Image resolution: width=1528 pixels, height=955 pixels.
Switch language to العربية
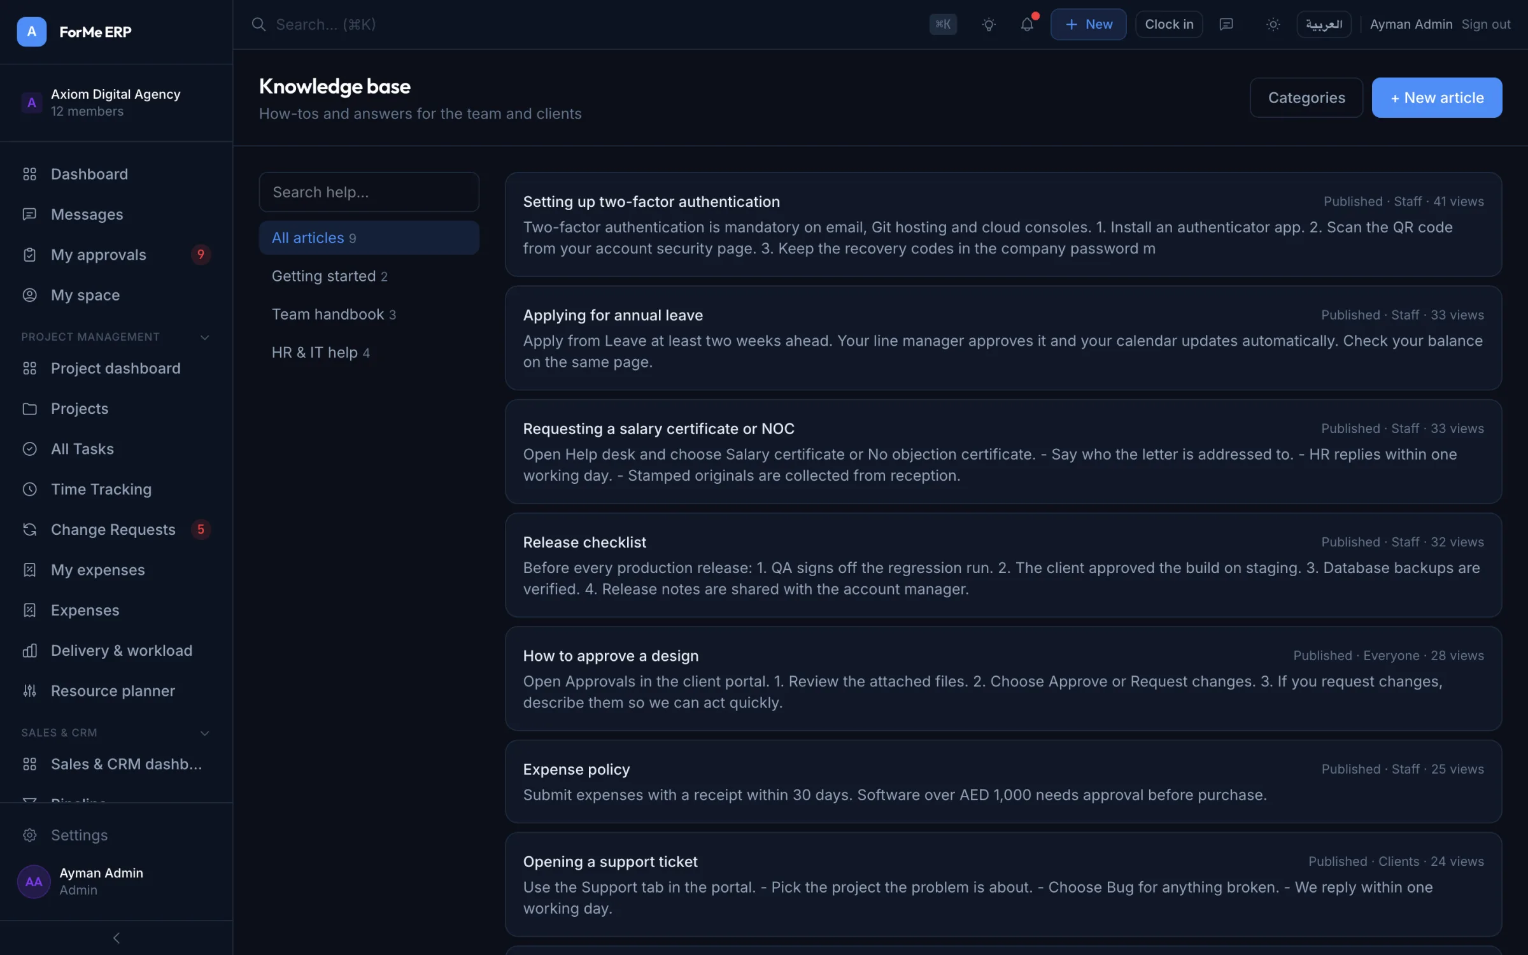(x=1324, y=24)
